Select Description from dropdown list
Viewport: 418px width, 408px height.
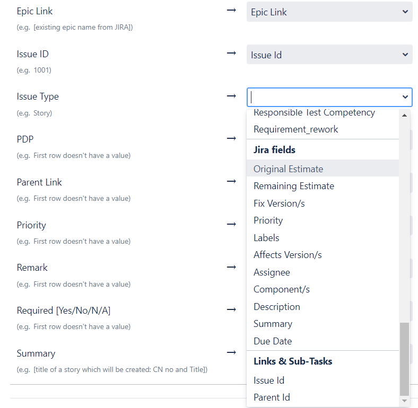323,307
